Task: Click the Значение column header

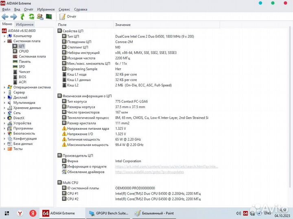Action: [122, 25]
